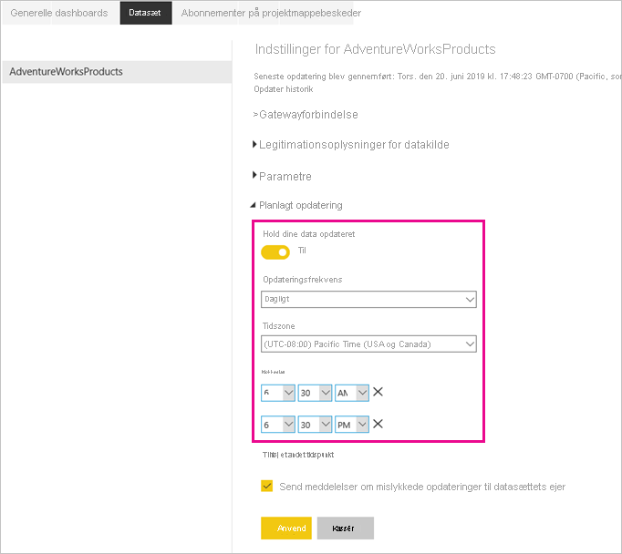This screenshot has width=622, height=554.
Task: Collapse the Planlagt opdatering section
Action: [299, 206]
